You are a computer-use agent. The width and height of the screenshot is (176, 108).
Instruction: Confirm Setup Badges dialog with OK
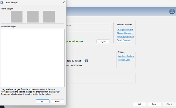[43, 101]
